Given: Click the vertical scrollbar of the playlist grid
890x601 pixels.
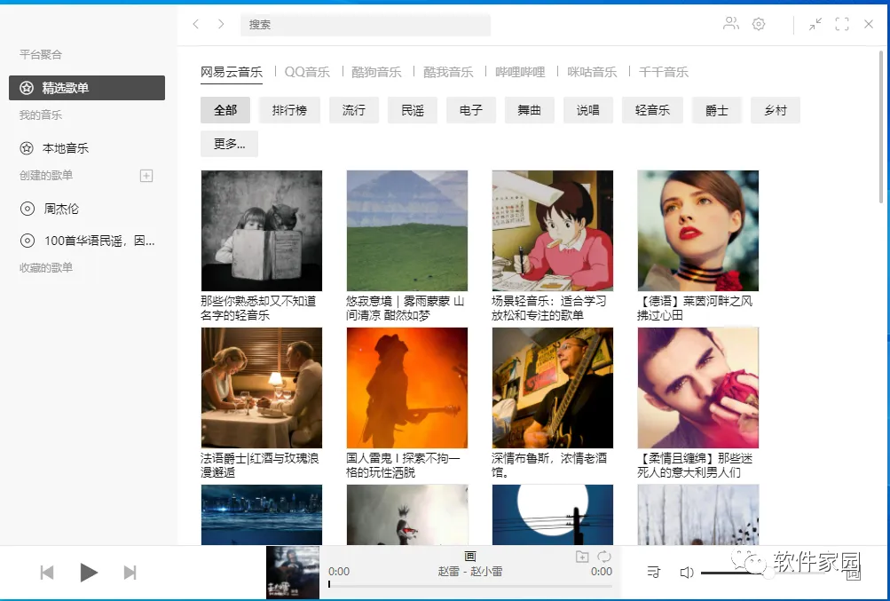Looking at the screenshot, I should pos(881,127).
